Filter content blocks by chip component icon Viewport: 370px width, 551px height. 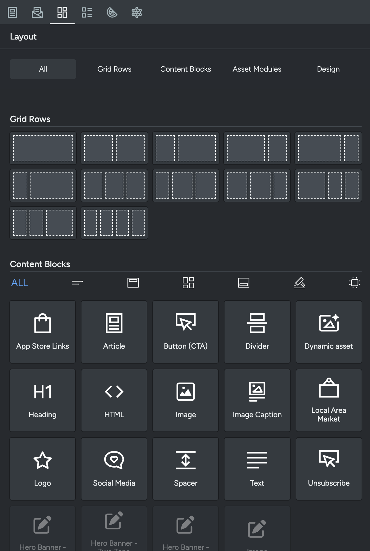355,283
